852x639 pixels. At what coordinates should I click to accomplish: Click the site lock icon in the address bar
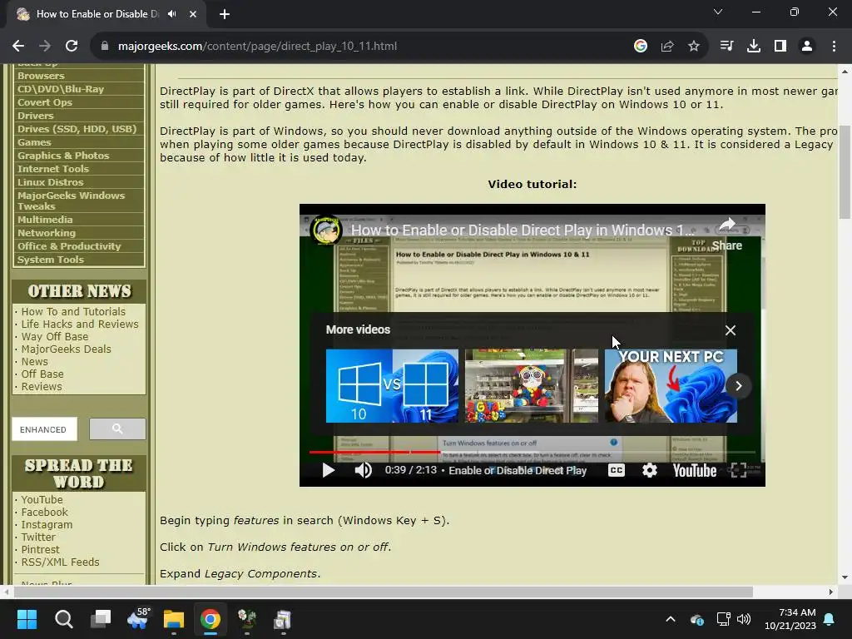105,47
